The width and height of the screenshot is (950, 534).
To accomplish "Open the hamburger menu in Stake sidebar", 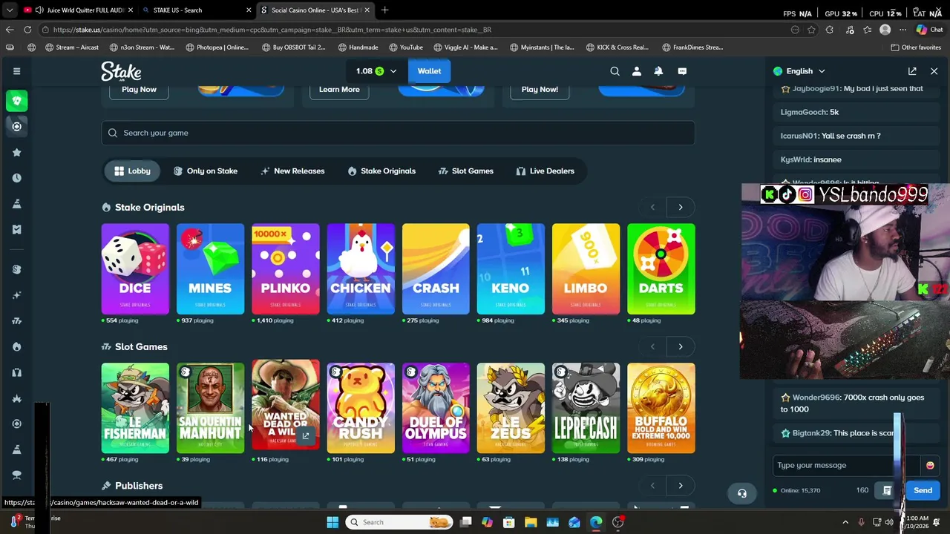I will (x=16, y=71).
